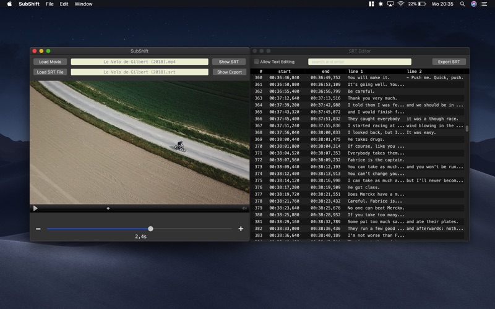Click the window layout icon in menu bar
The width and height of the screenshot is (495, 309).
[x=371, y=4]
